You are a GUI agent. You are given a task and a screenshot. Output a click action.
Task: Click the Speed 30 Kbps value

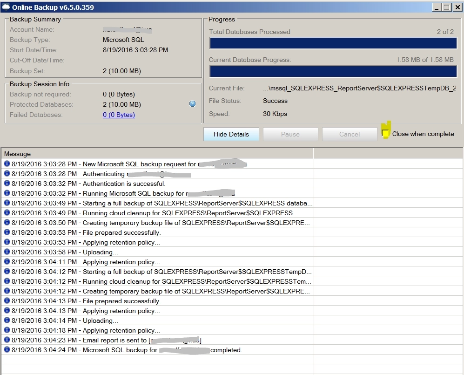[275, 114]
